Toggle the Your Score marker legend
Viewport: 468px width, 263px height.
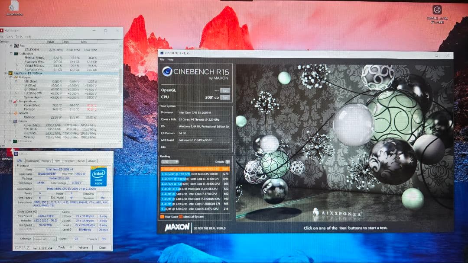click(162, 216)
